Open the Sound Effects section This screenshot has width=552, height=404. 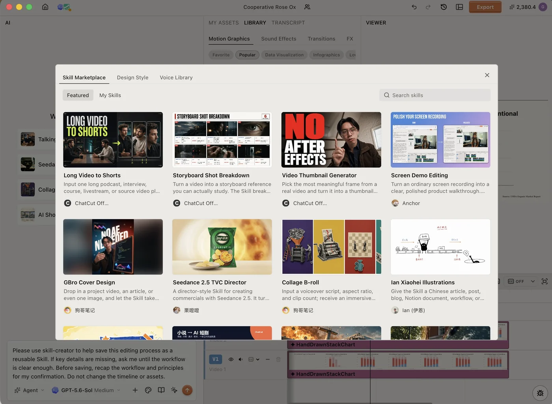click(279, 39)
